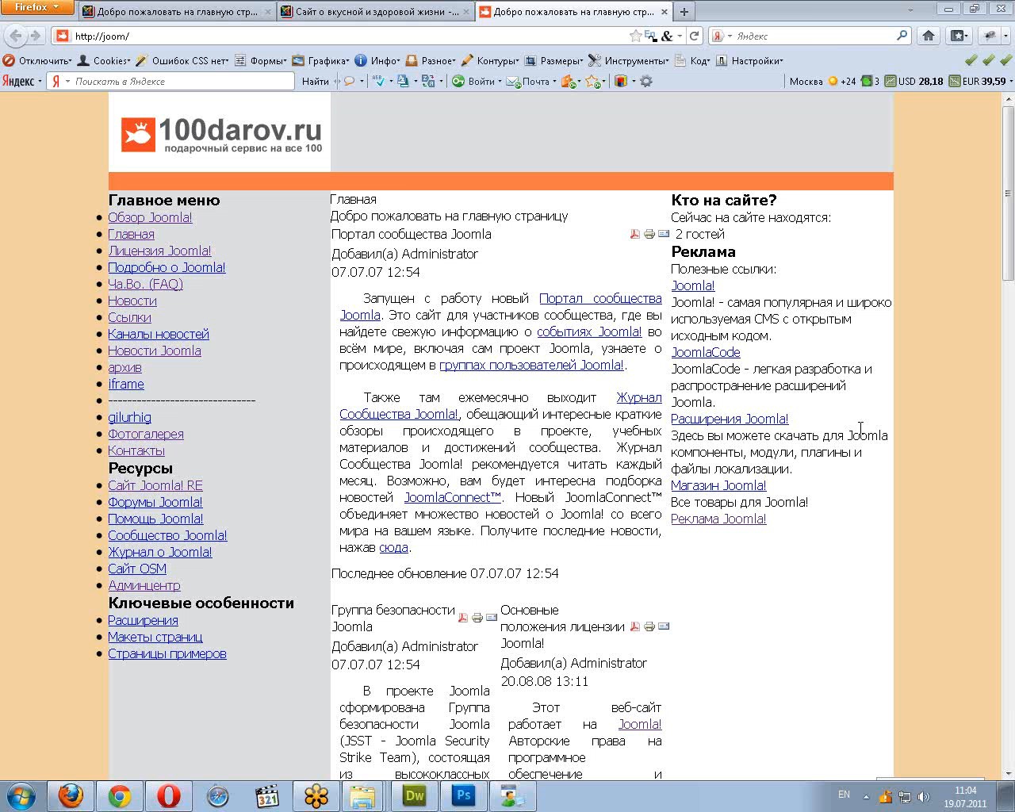This screenshot has height=812, width=1015.
Task: Open Opera browser from the taskbar
Action: 168,795
